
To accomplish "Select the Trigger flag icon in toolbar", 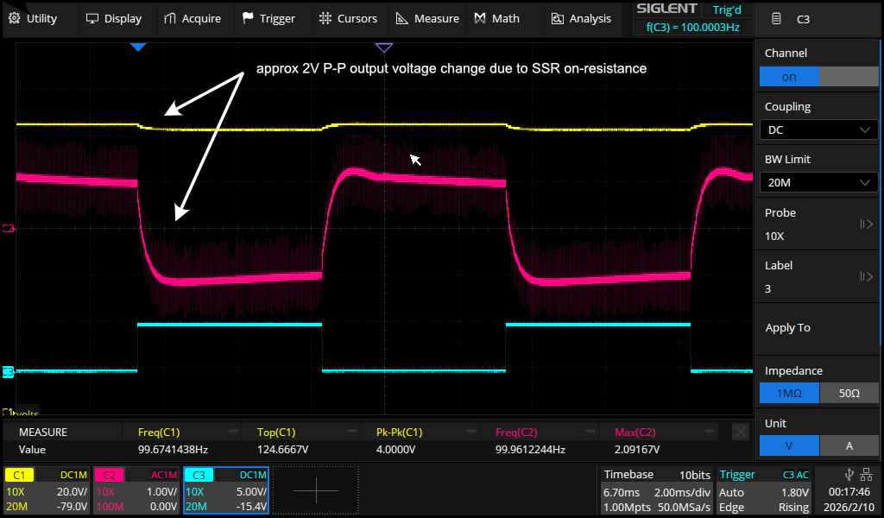I will (249, 18).
